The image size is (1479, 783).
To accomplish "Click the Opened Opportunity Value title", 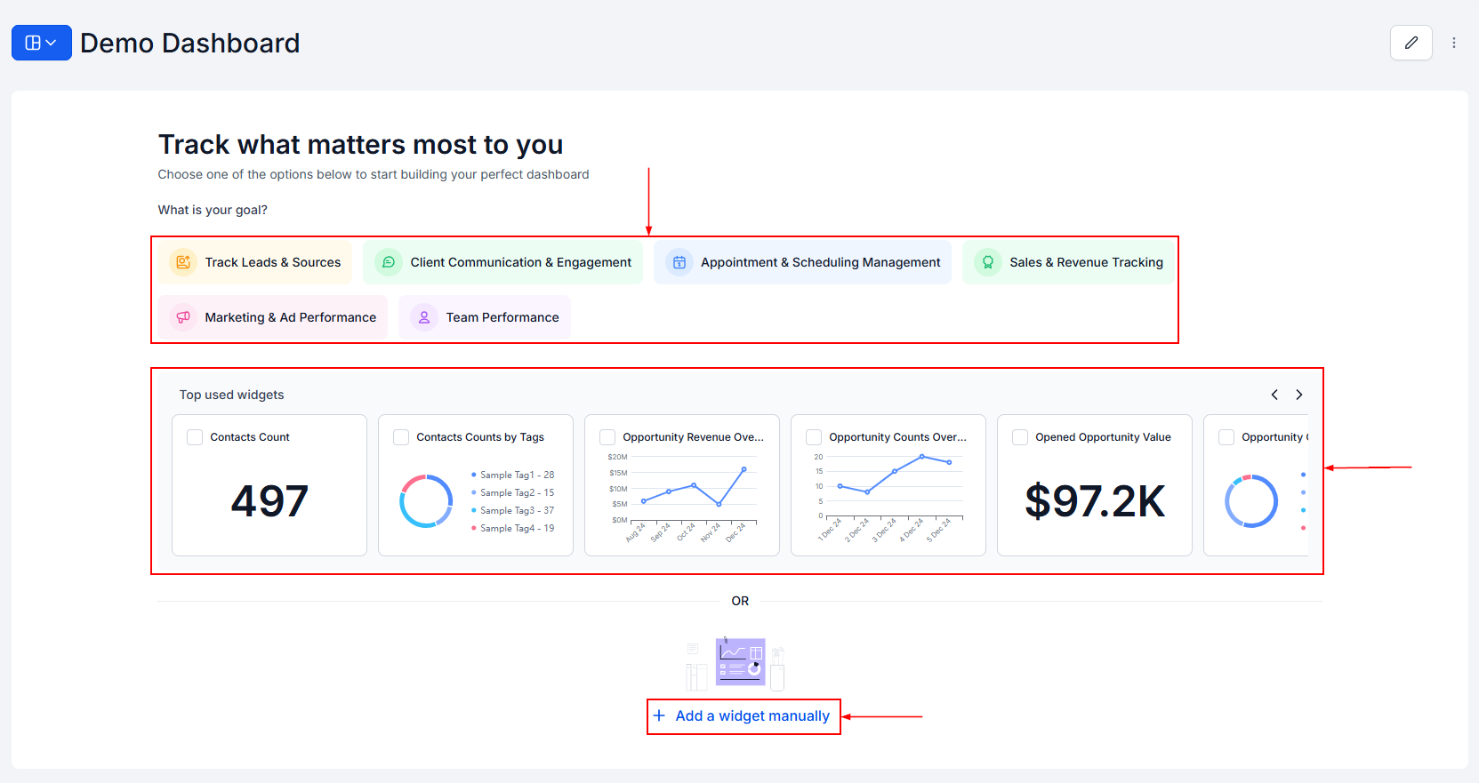I will click(x=1103, y=437).
